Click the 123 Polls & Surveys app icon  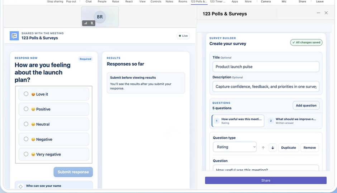pos(14,36)
